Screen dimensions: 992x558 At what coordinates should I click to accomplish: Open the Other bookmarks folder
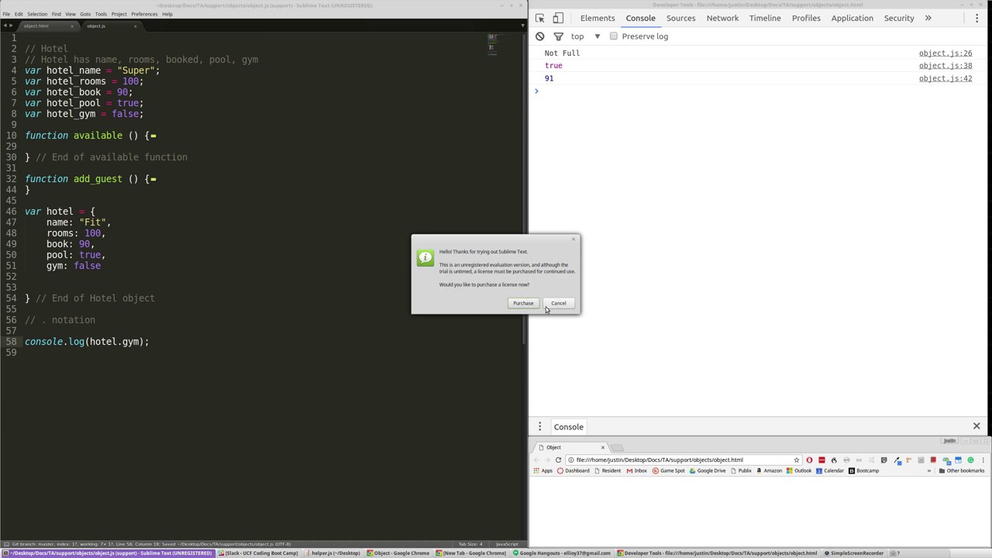pos(961,470)
